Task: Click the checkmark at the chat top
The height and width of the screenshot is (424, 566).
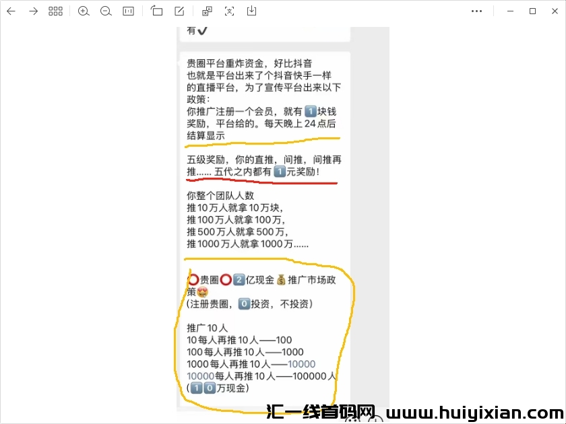Action: pos(203,30)
